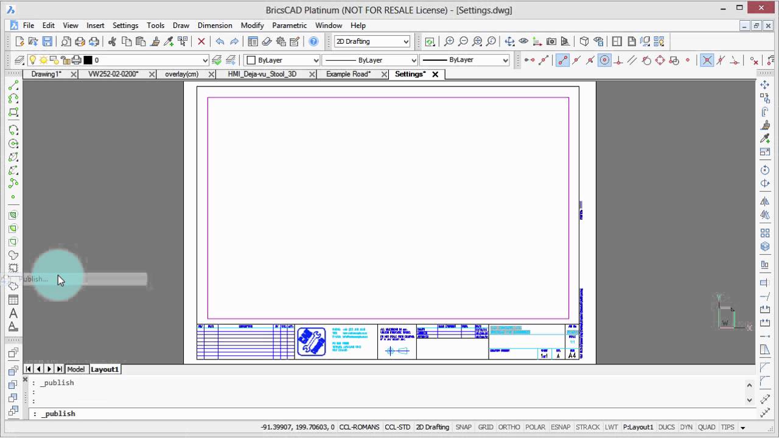Select the Layout1 tab
Viewport: 779px width, 438px height.
tap(105, 369)
